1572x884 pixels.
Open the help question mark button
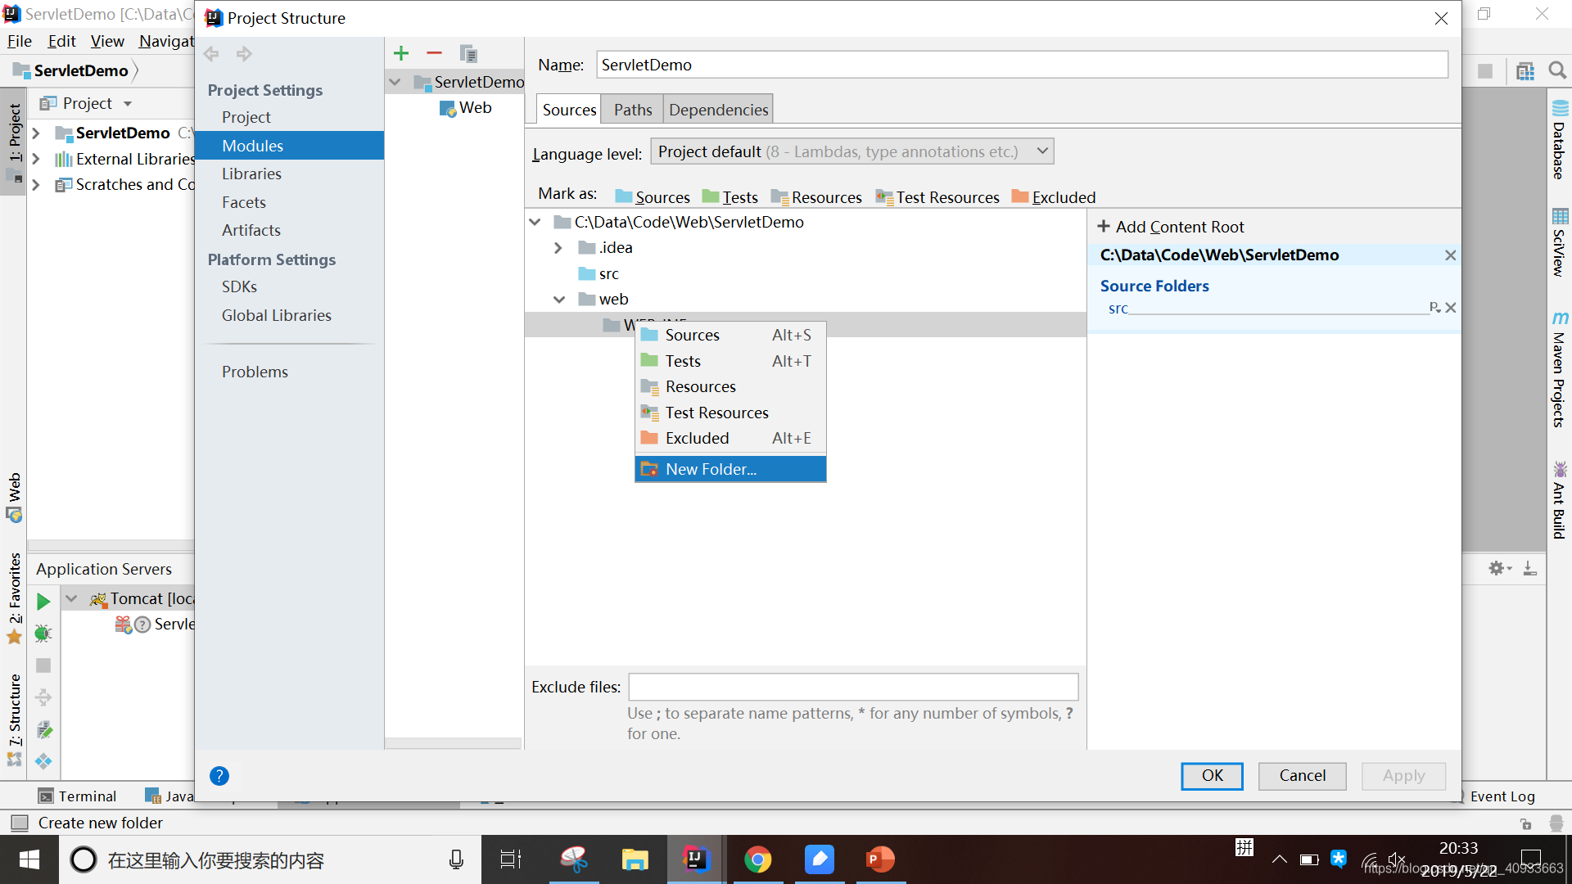[219, 776]
